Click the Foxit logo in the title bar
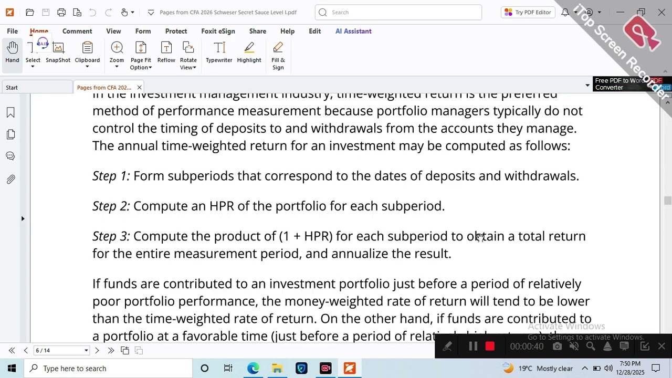Viewport: 672px width, 378px height. point(9,12)
